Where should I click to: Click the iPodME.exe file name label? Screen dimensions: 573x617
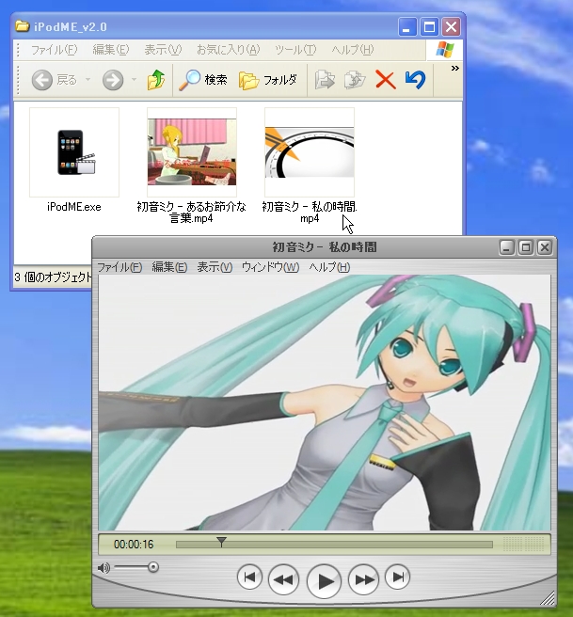pos(74,207)
